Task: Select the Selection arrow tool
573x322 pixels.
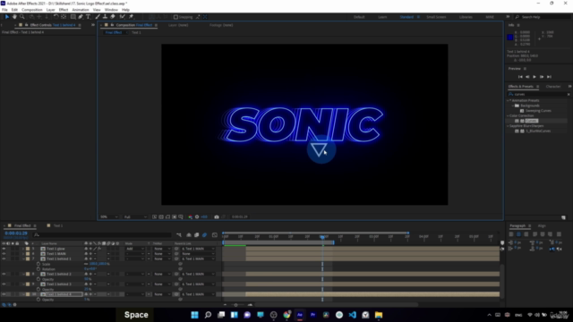Action: [x=7, y=17]
